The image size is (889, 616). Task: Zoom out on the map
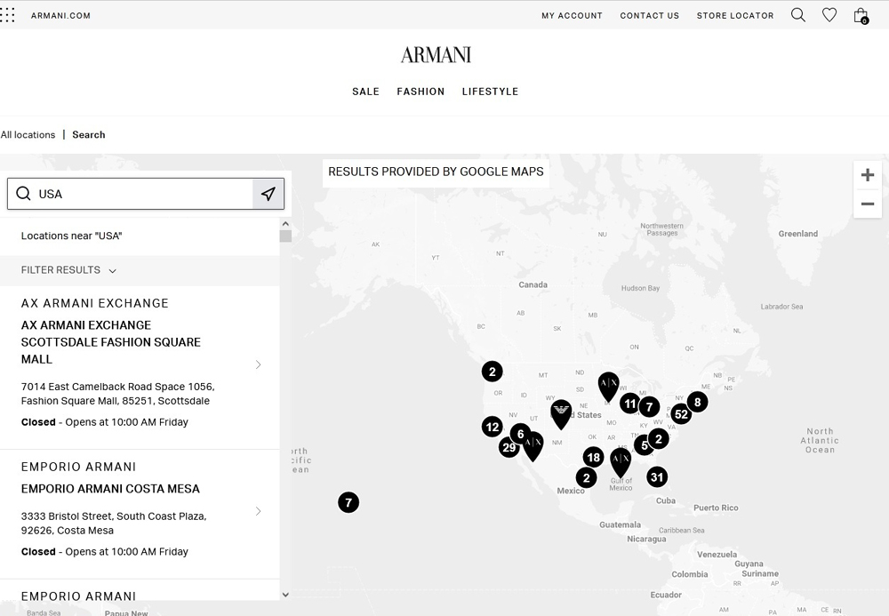[x=867, y=204]
